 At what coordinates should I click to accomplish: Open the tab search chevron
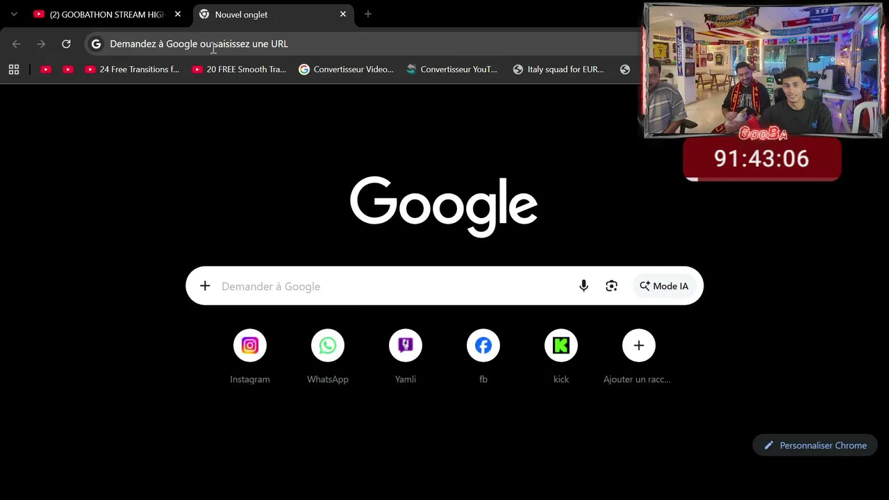point(14,14)
